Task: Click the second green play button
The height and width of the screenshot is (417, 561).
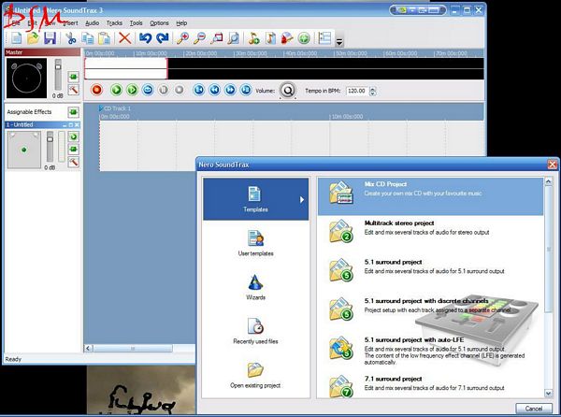Action: (x=132, y=90)
